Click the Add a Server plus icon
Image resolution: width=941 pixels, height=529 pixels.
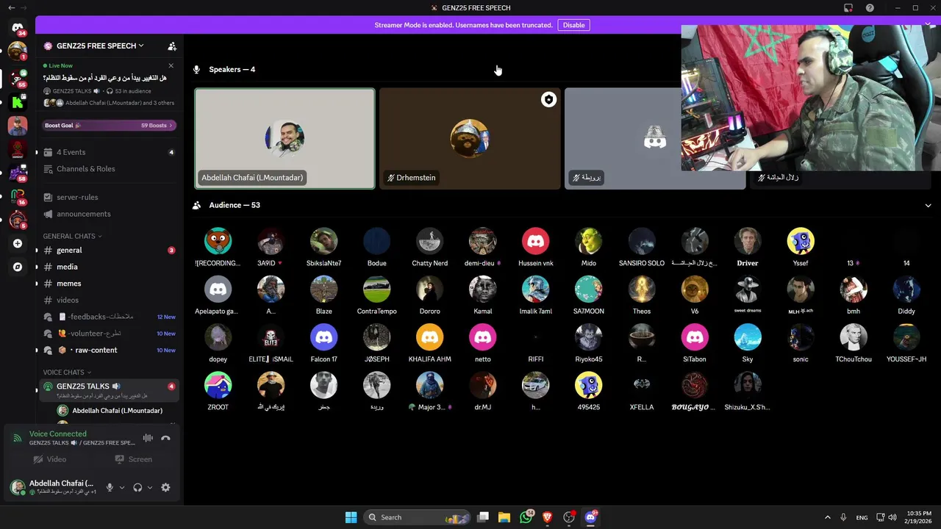pos(18,243)
